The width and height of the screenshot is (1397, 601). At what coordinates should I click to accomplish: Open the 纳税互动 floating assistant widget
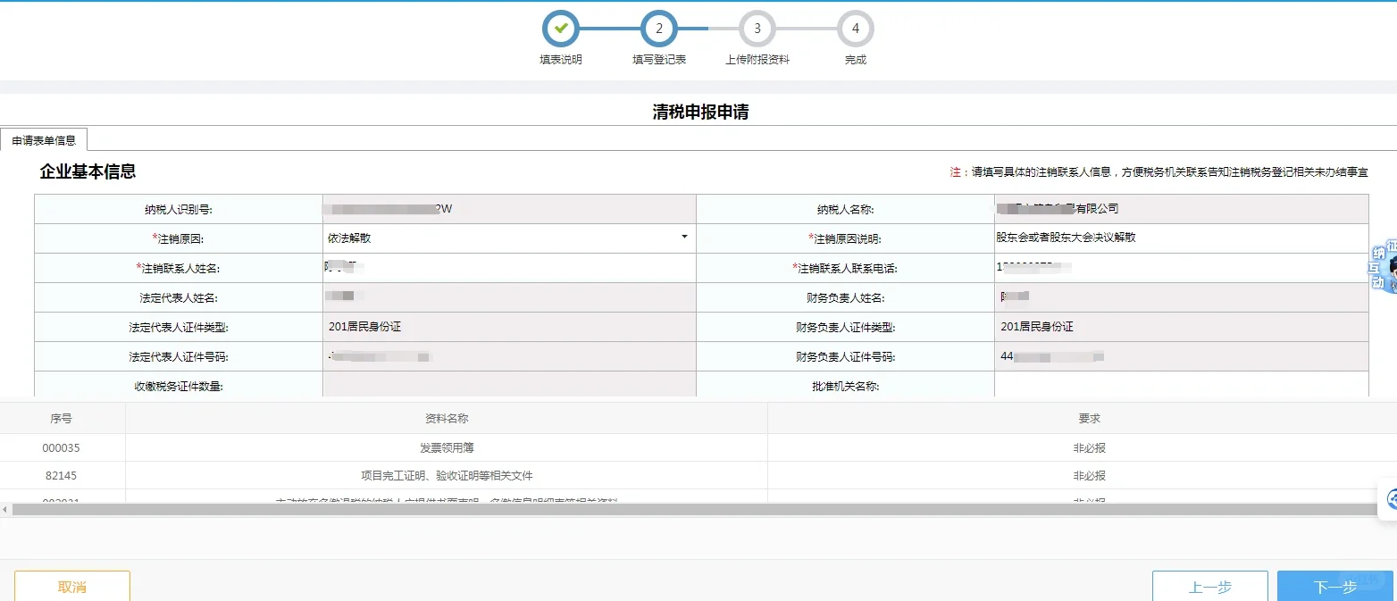[x=1384, y=268]
